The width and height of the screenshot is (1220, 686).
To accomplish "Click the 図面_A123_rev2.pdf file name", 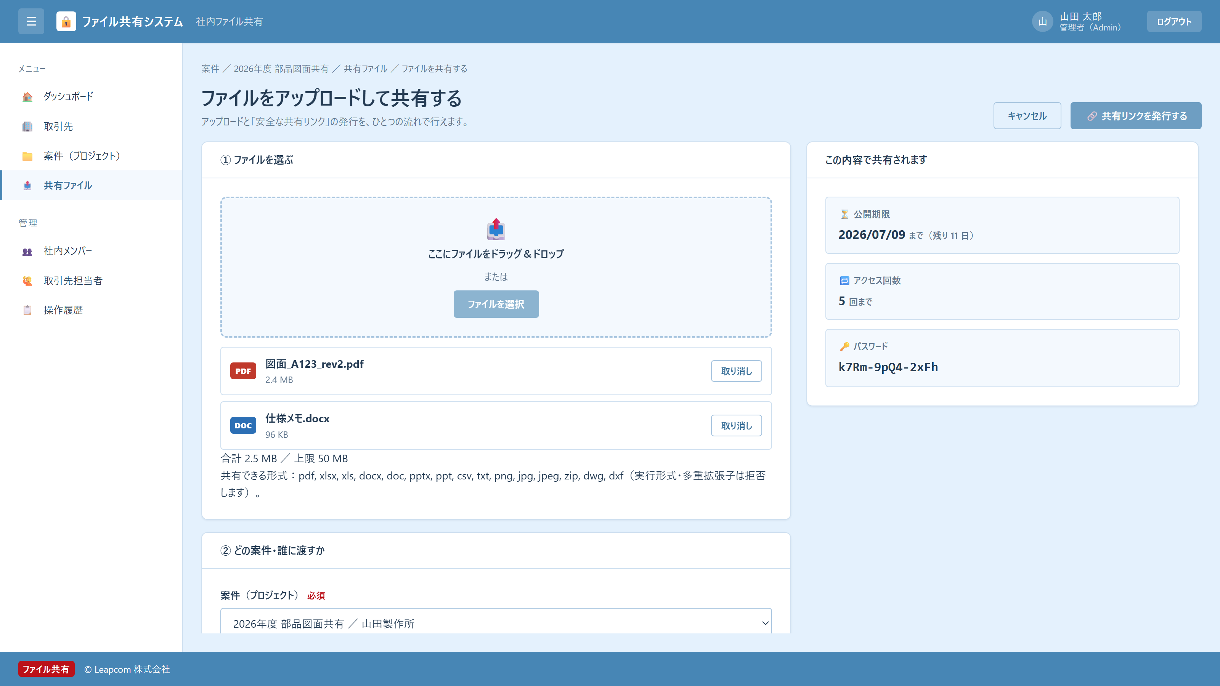I will pos(315,364).
